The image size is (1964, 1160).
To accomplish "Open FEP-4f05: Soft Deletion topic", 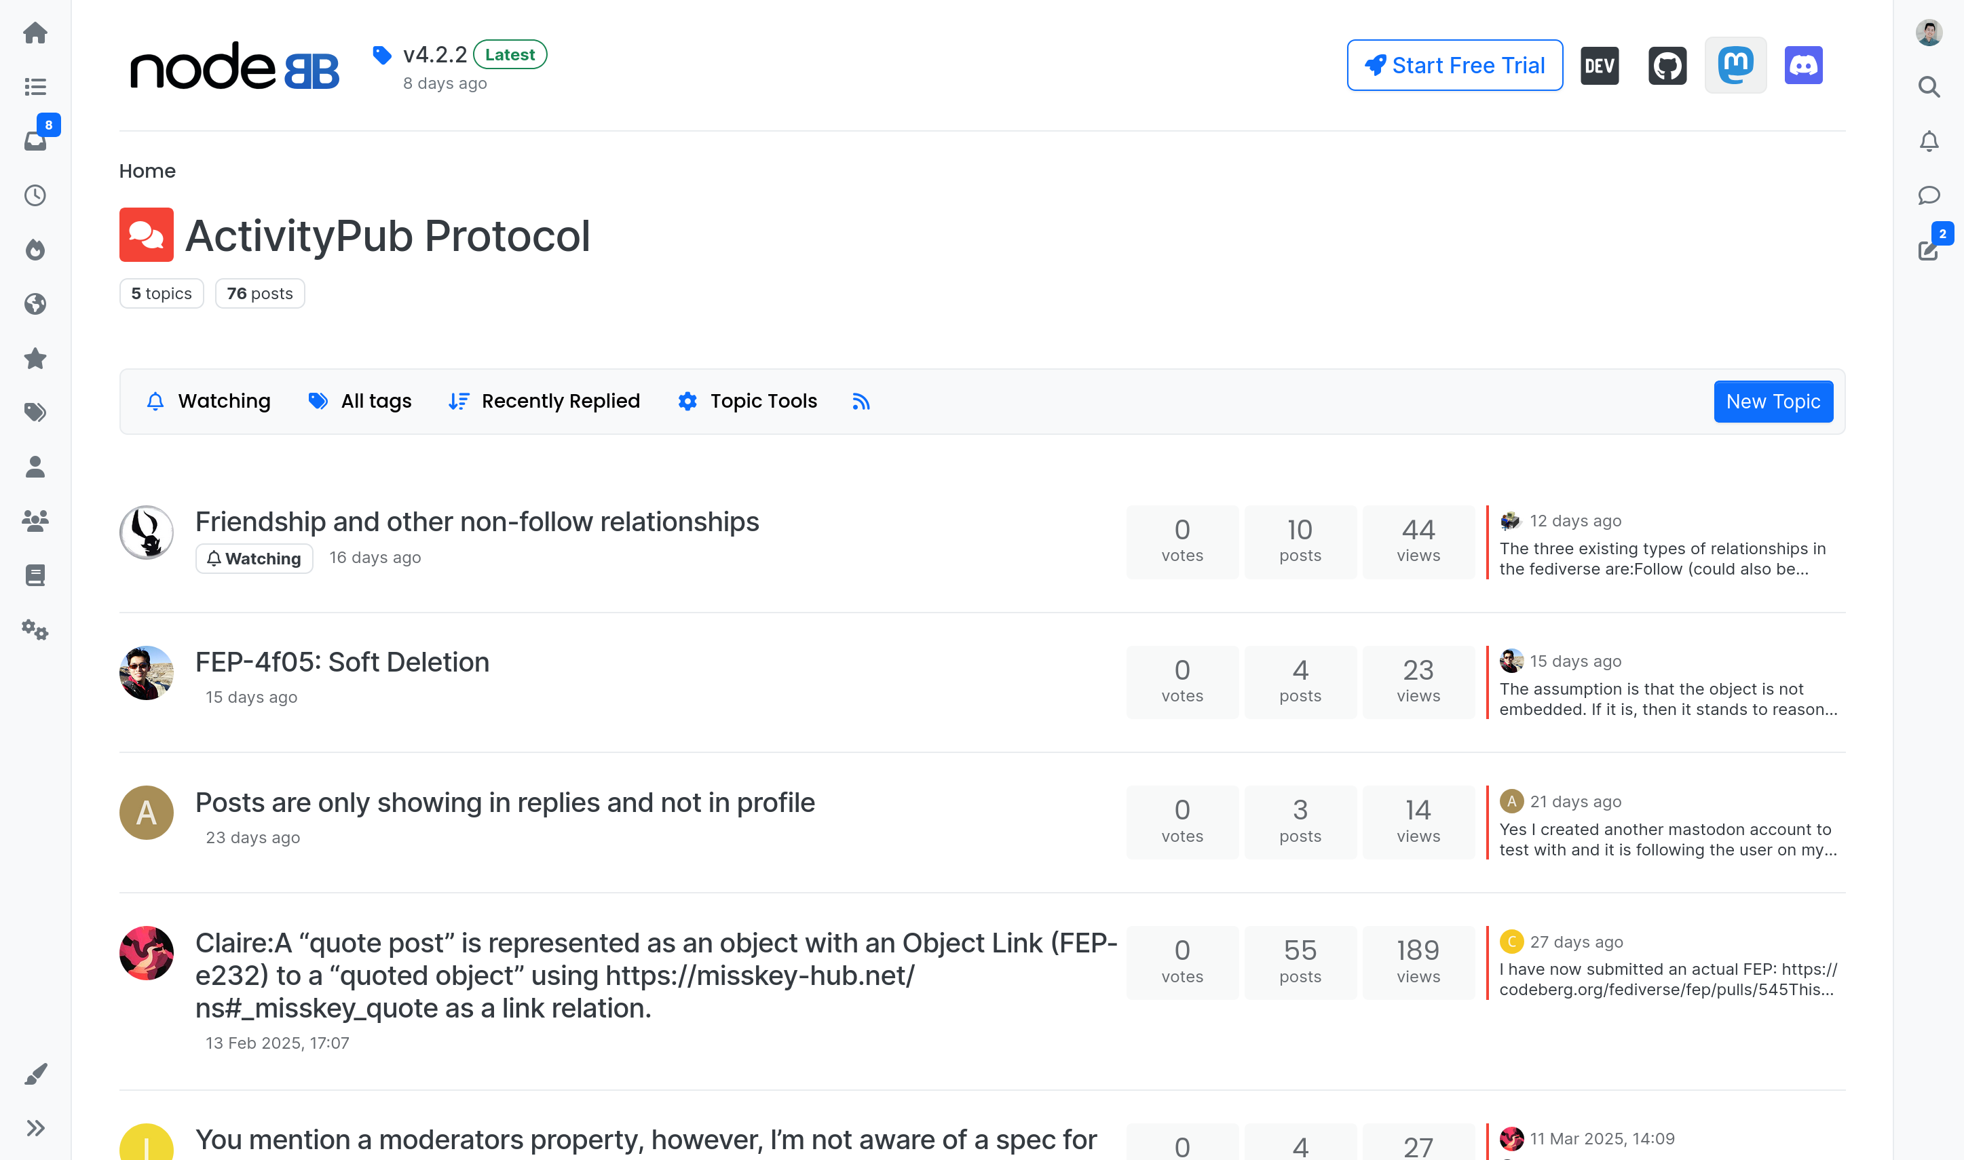I will [x=341, y=662].
